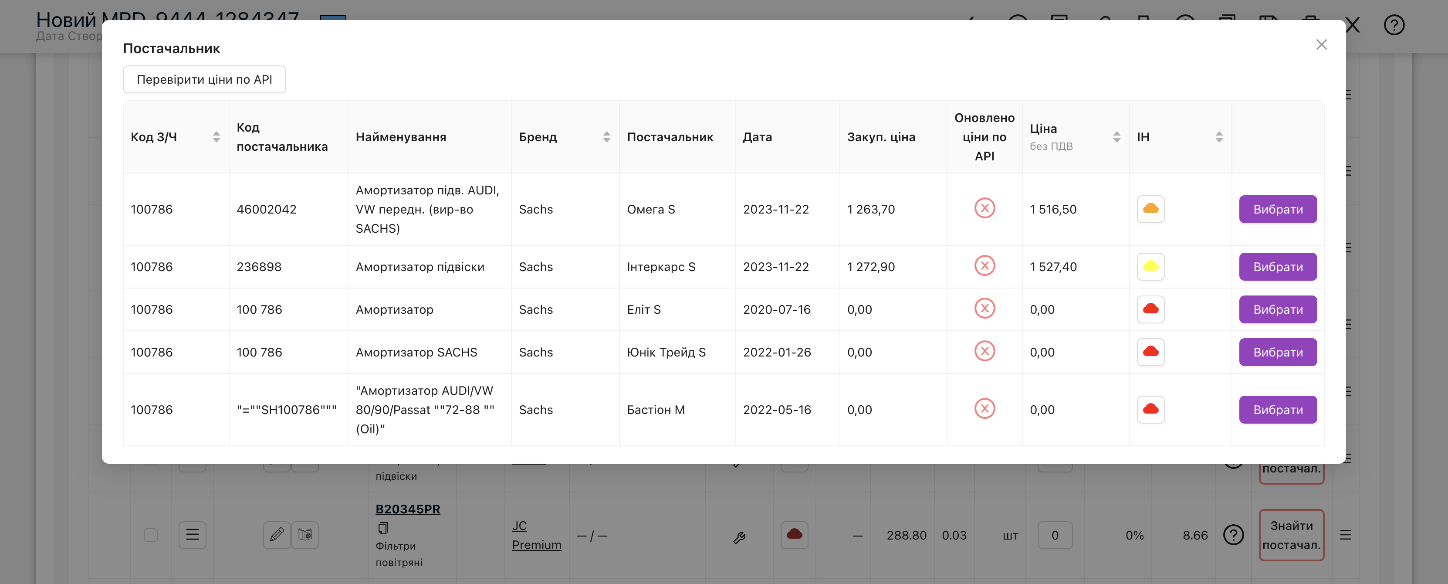Open B20345PR part link in background

[408, 509]
